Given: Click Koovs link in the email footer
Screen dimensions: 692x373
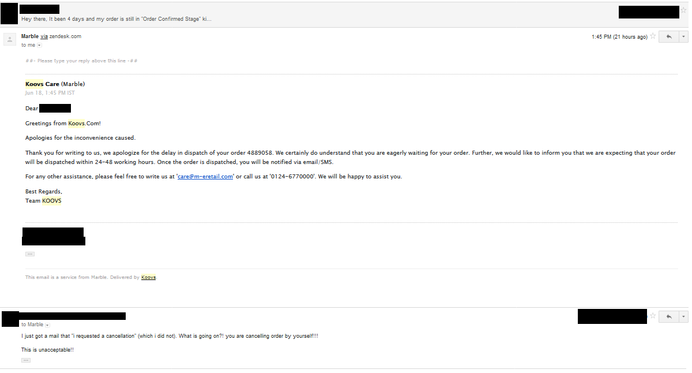Looking at the screenshot, I should coord(148,278).
